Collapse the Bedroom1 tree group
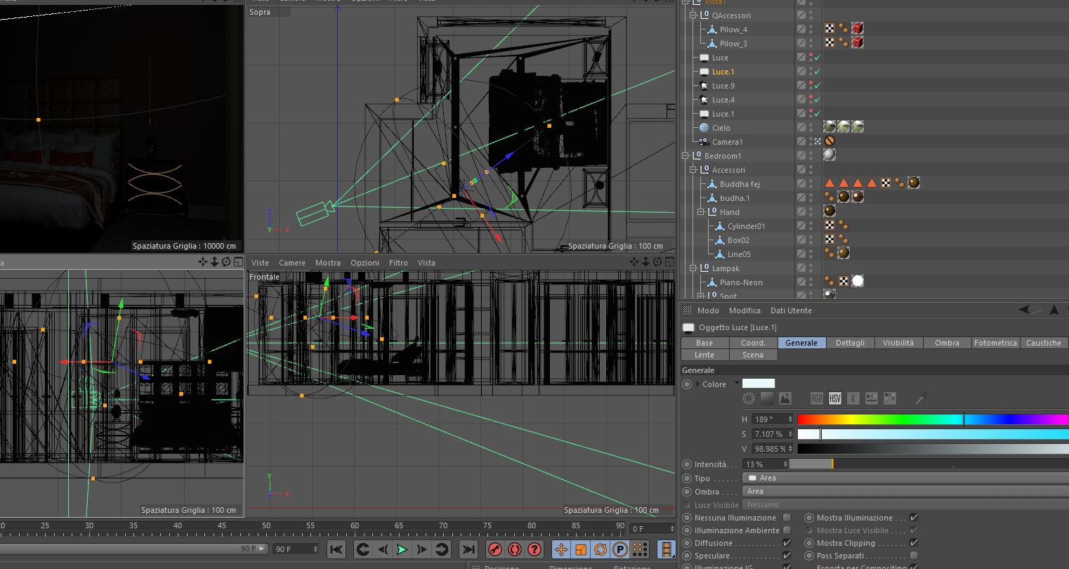Image resolution: width=1069 pixels, height=569 pixels. [686, 156]
